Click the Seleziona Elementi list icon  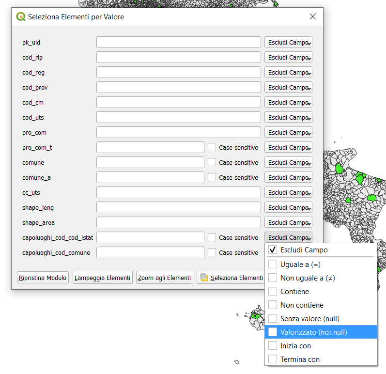[204, 278]
